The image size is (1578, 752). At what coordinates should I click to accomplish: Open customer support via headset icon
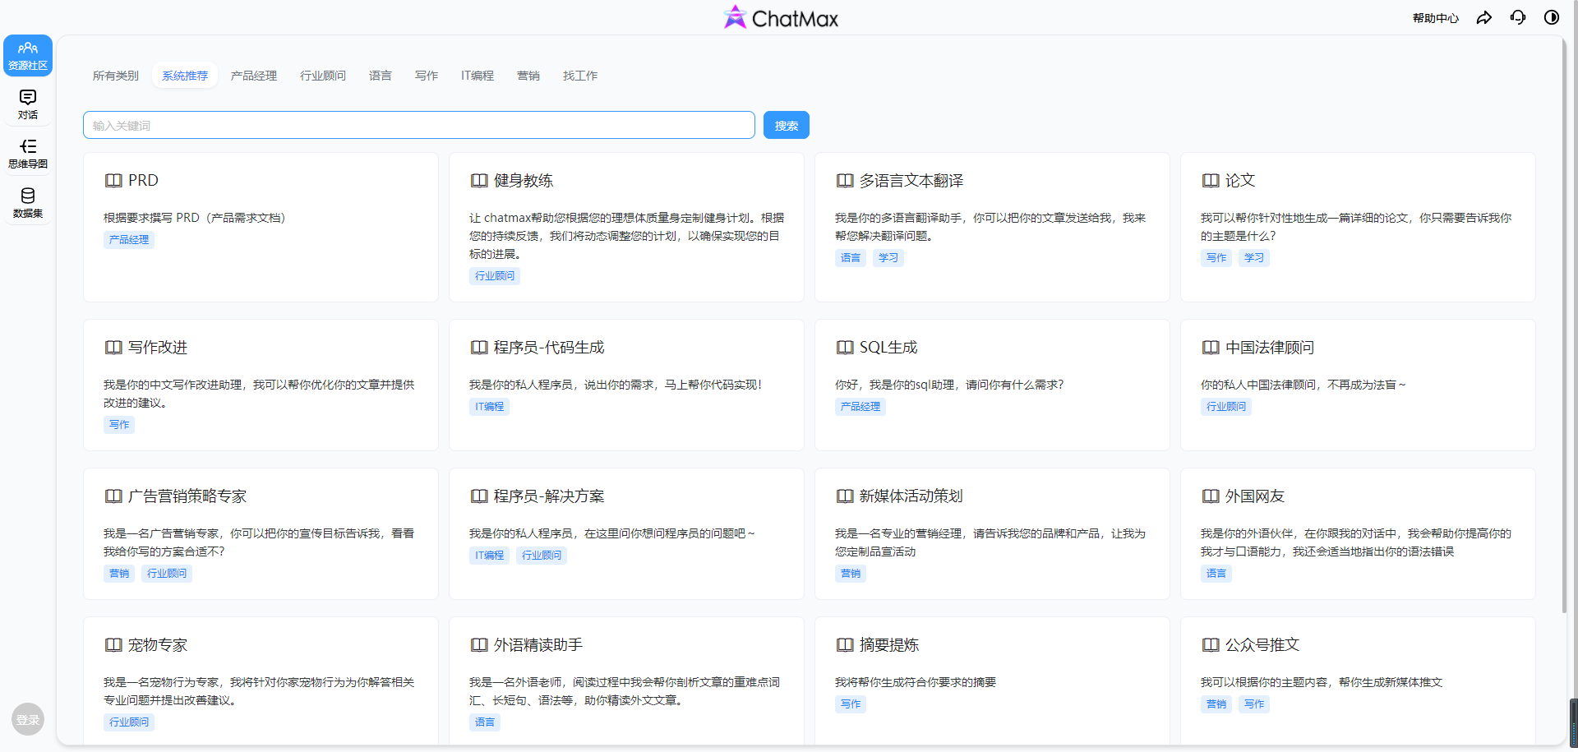(x=1518, y=16)
